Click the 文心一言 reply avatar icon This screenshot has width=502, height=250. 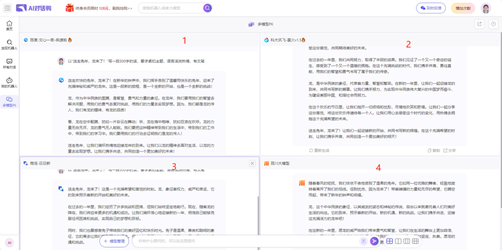point(61,80)
